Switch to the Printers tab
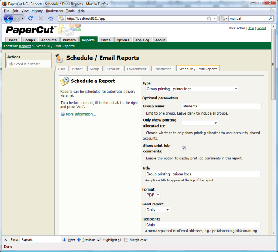Screen dimensions: 278x252 point(69,40)
